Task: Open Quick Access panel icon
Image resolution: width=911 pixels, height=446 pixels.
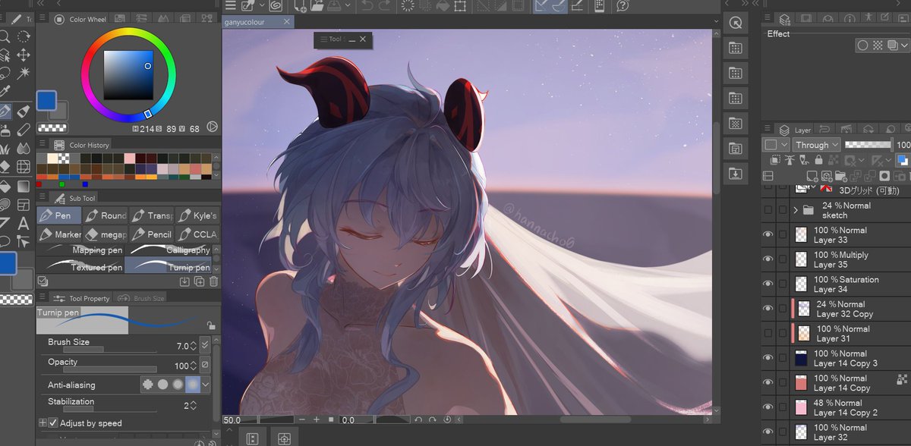Action: coord(735,24)
